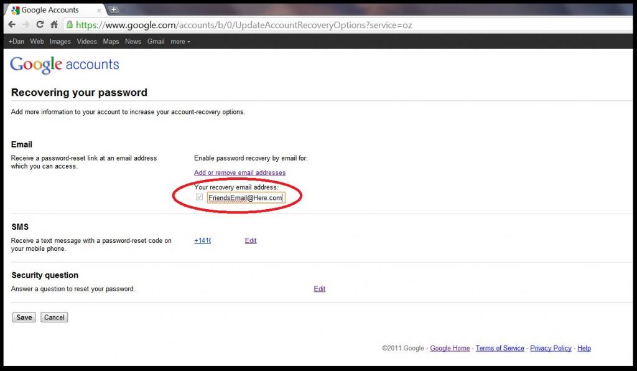Open the Help footer link

click(x=584, y=348)
